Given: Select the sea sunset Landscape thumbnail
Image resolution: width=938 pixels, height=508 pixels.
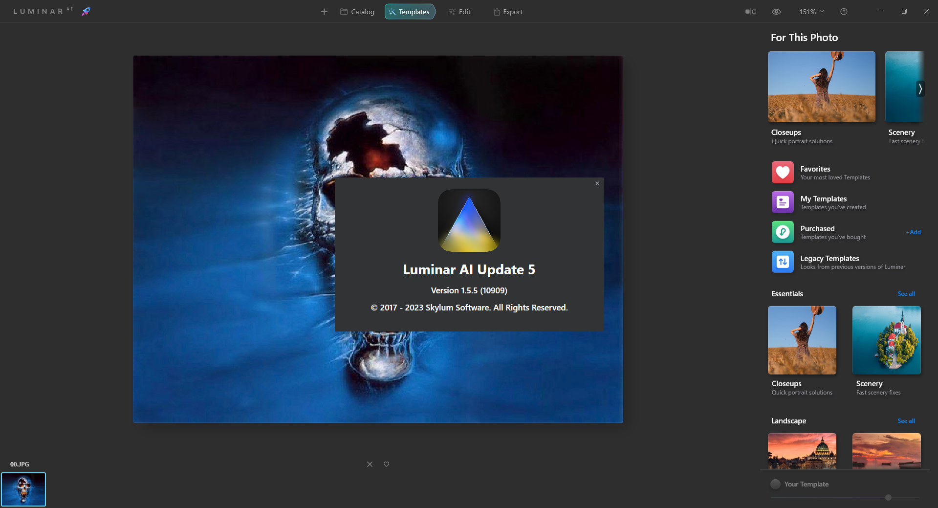Looking at the screenshot, I should 887,451.
